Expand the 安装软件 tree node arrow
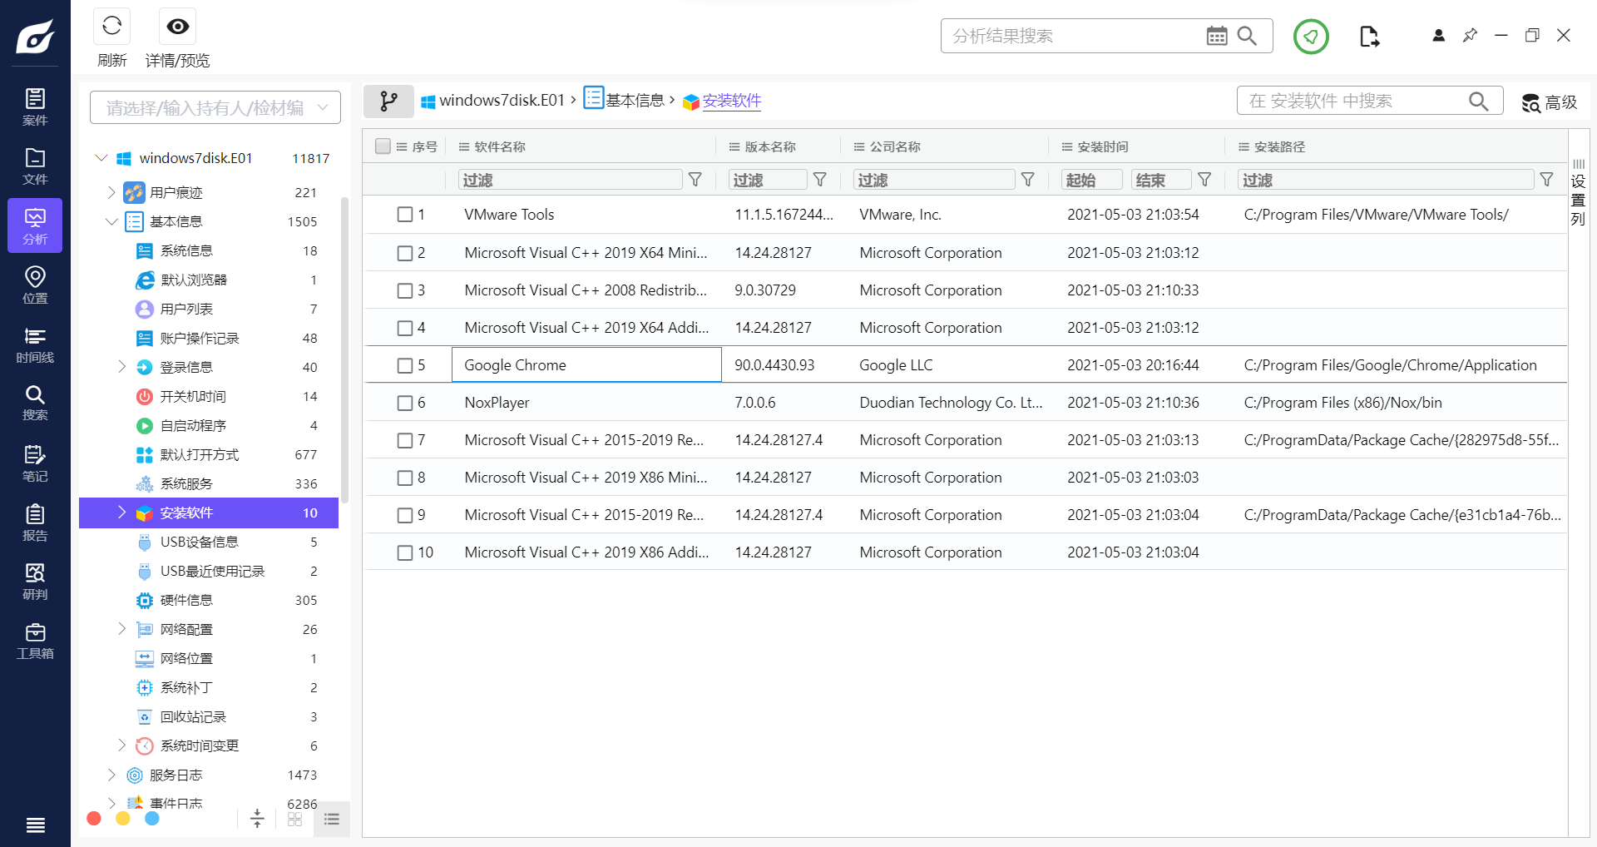This screenshot has width=1597, height=847. pos(121,513)
